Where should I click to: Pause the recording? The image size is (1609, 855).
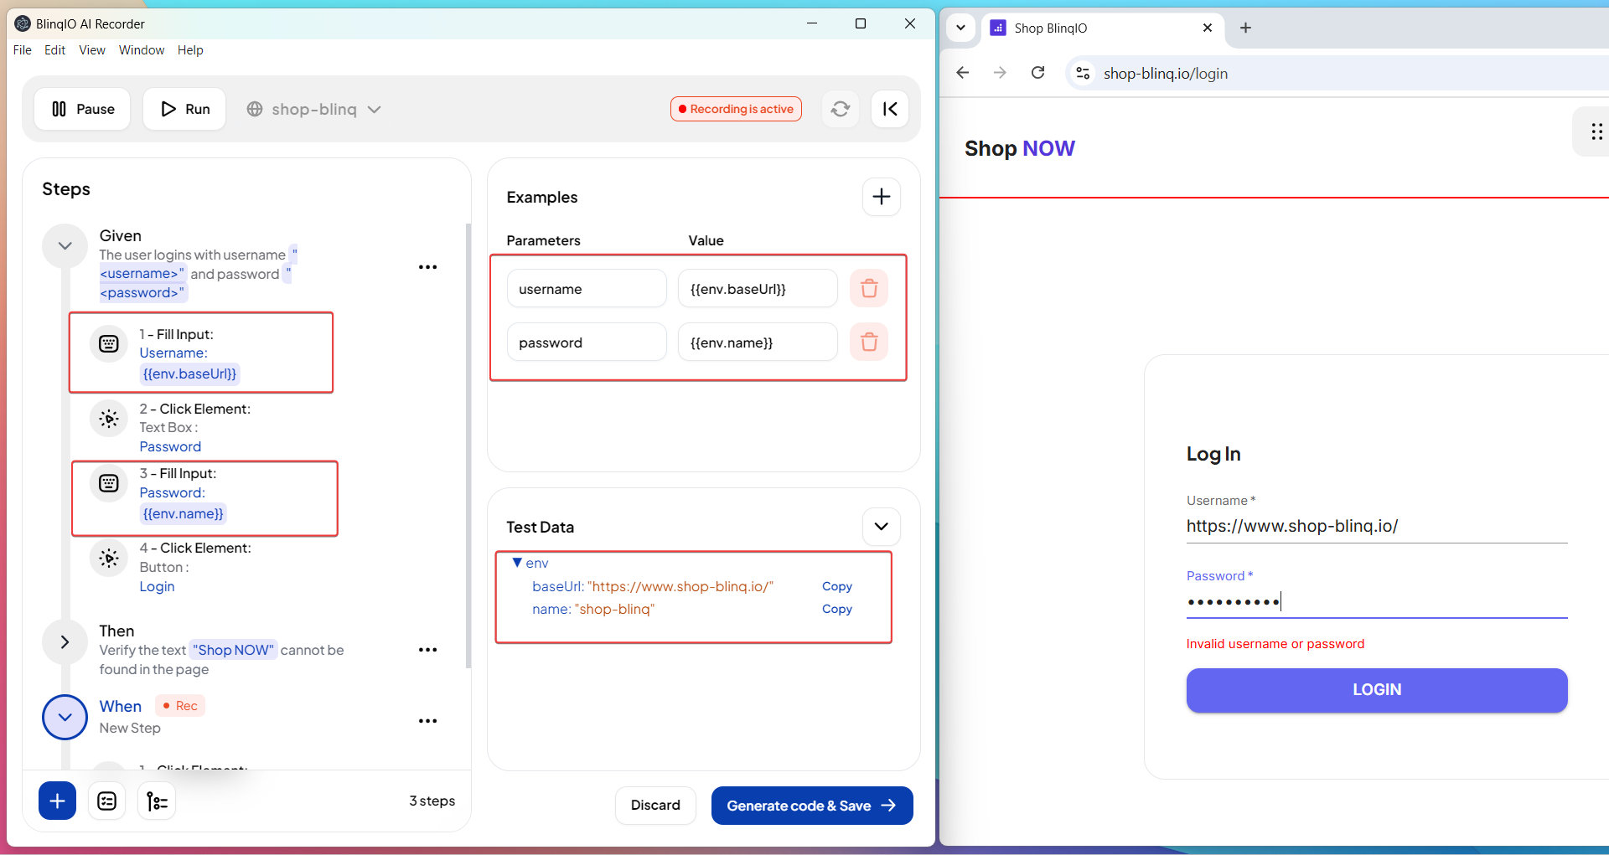click(83, 109)
